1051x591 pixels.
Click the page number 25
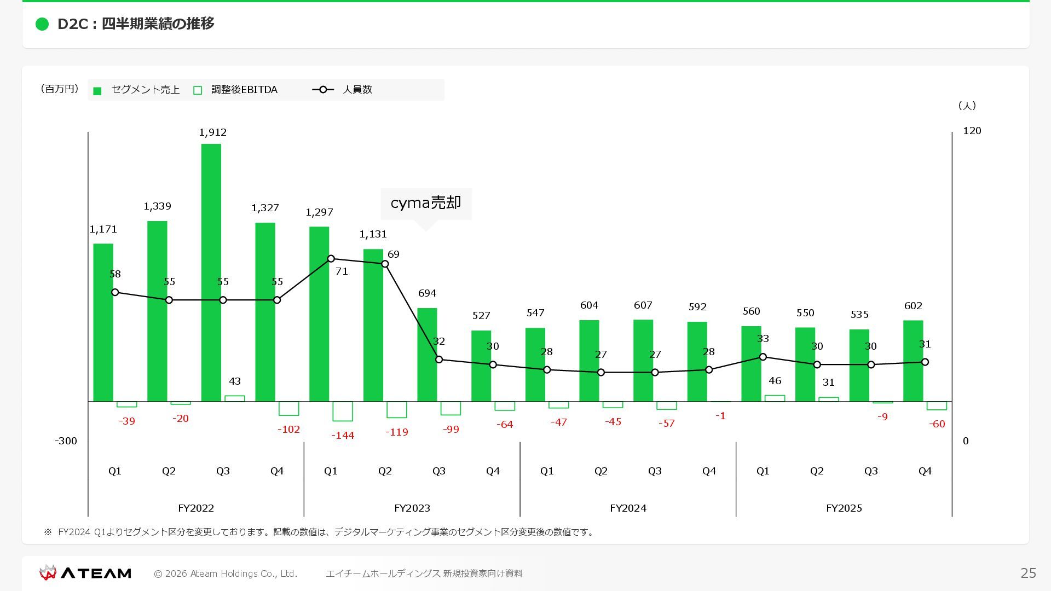(x=1028, y=573)
